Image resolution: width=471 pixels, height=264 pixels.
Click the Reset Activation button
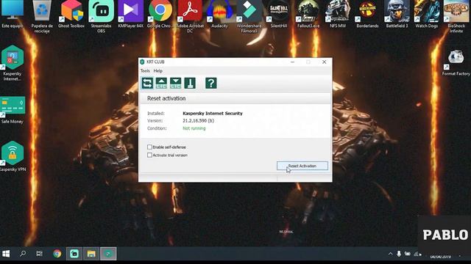pos(302,166)
